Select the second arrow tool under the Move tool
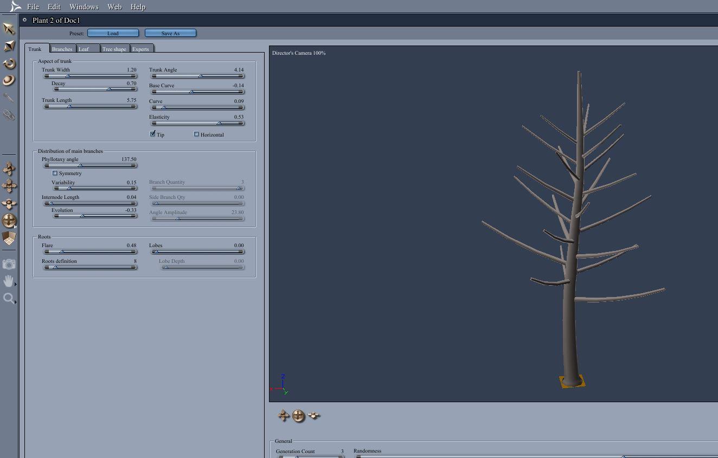The height and width of the screenshot is (458, 718). tap(9, 47)
